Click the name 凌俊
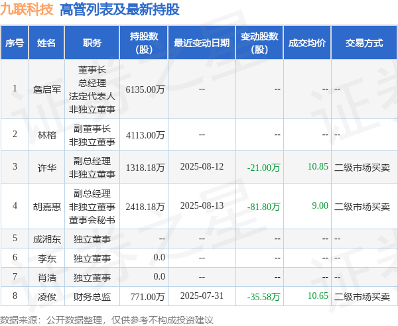The width and height of the screenshot is (398, 326). coord(46,297)
